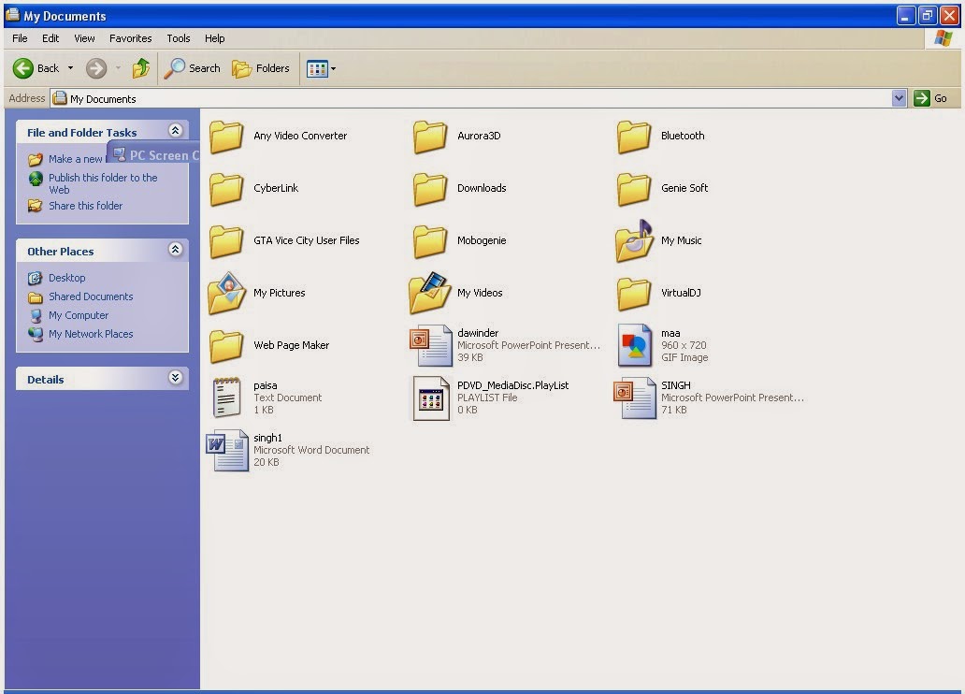Expand the Address bar history dropdown
This screenshot has width=965, height=694.
point(899,97)
